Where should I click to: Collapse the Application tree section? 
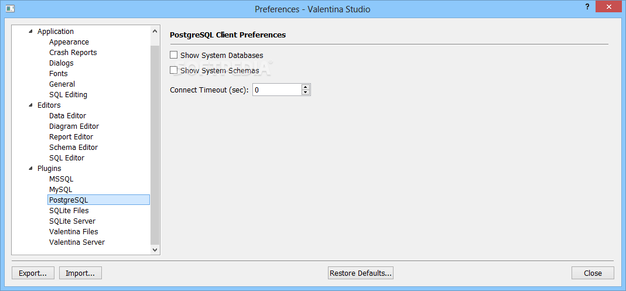click(30, 32)
